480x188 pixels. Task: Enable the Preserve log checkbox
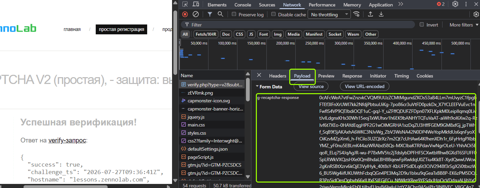pyautogui.click(x=234, y=14)
